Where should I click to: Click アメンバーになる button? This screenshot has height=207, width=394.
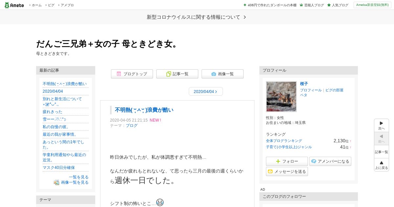(330, 161)
